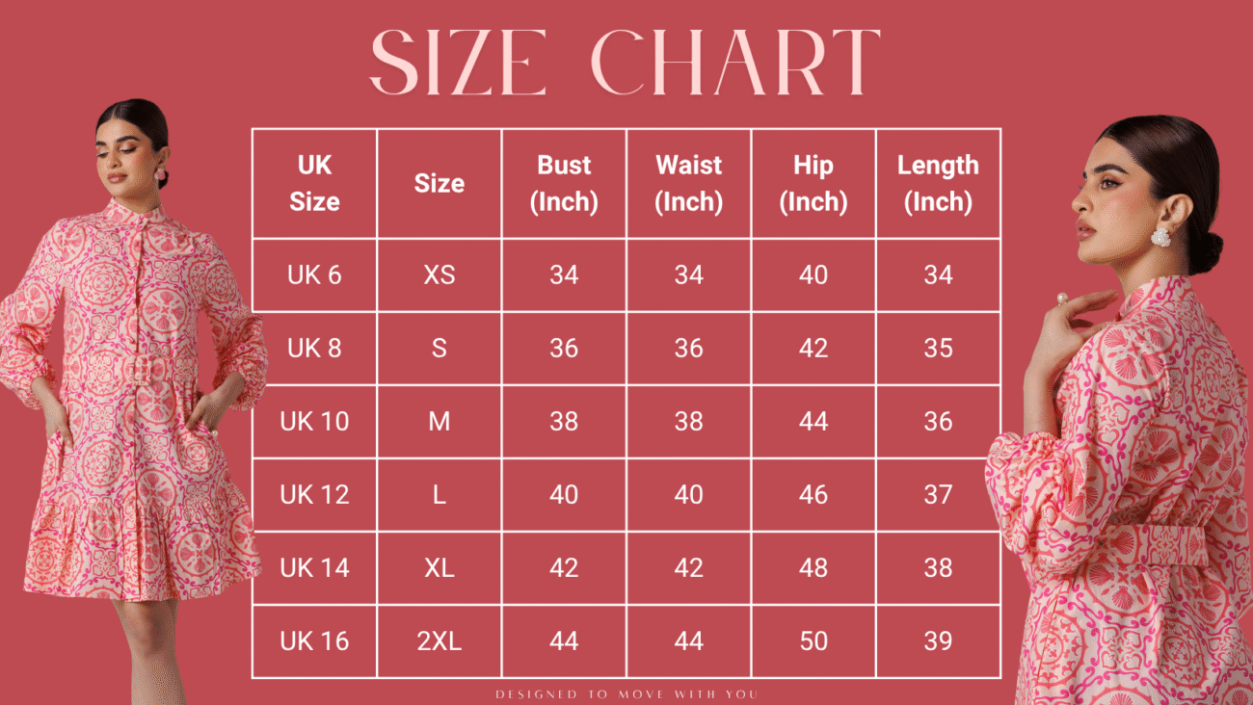This screenshot has height=705, width=1253.
Task: Click the UK 10 cell
Action: pos(314,421)
